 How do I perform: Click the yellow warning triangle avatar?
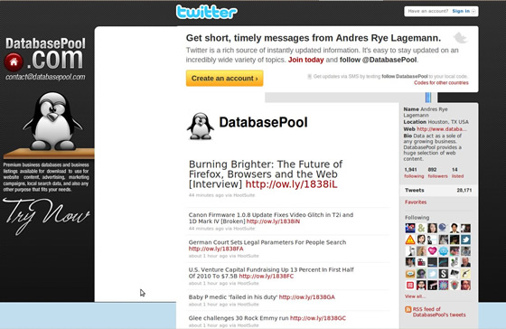pyautogui.click(x=410, y=240)
